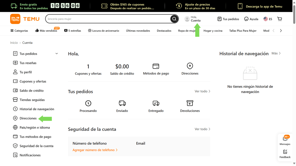Expand Tus pedidos sidebar chevron
Screen dimensions: 296x166
(x=56, y=54)
